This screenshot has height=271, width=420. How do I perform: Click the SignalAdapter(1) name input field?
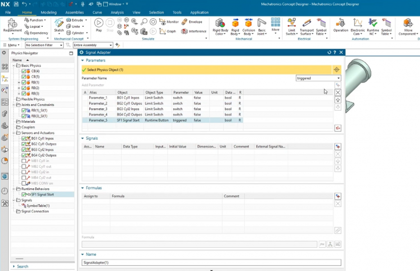click(211, 262)
